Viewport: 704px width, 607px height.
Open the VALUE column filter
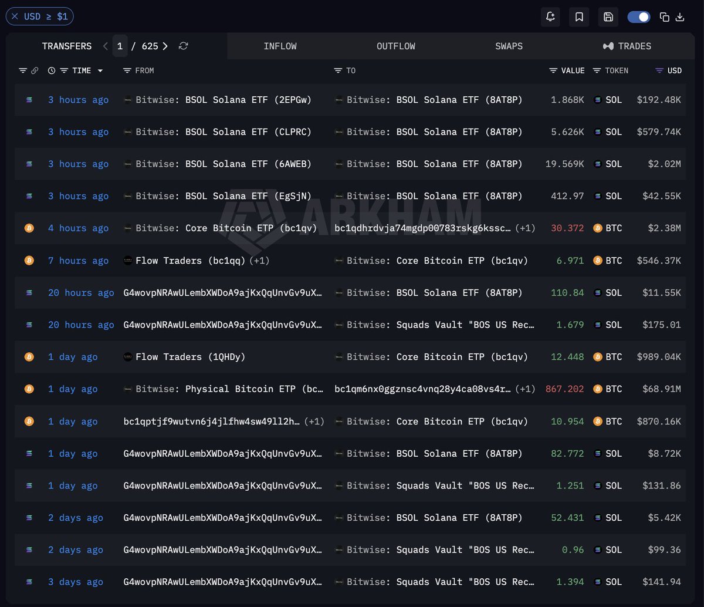[x=553, y=70]
